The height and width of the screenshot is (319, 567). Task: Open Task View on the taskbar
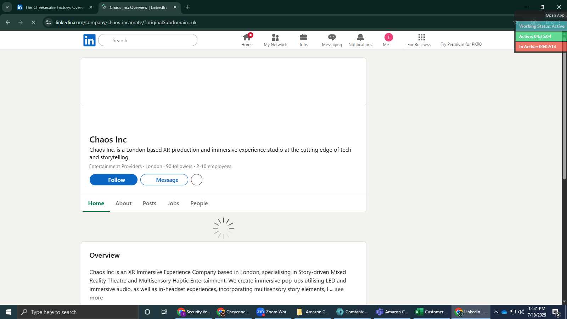click(164, 312)
